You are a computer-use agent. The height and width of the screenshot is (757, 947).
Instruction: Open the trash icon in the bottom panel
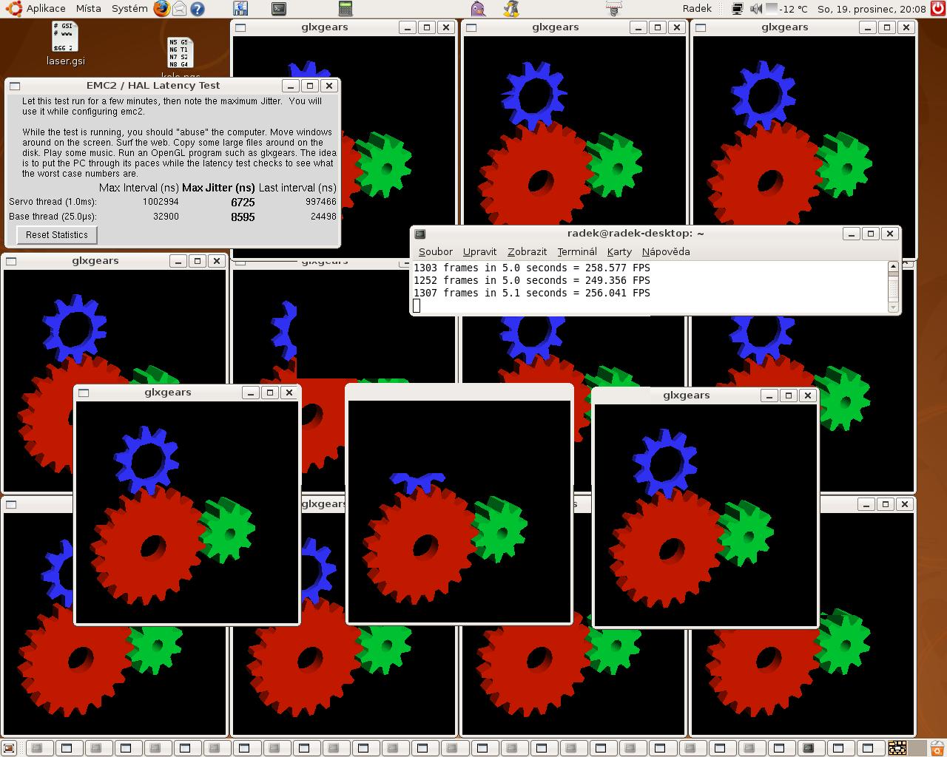(936, 748)
